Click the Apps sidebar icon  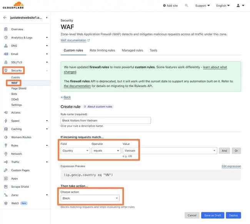click(6, 179)
